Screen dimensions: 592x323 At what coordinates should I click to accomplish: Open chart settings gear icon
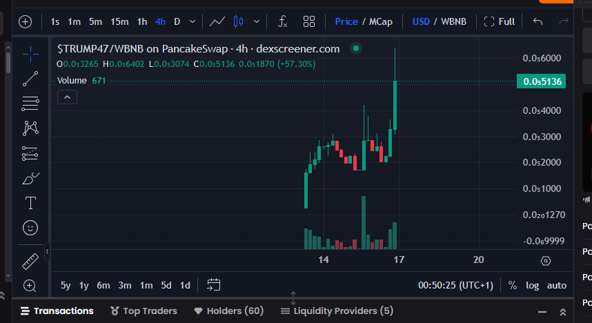tap(546, 261)
